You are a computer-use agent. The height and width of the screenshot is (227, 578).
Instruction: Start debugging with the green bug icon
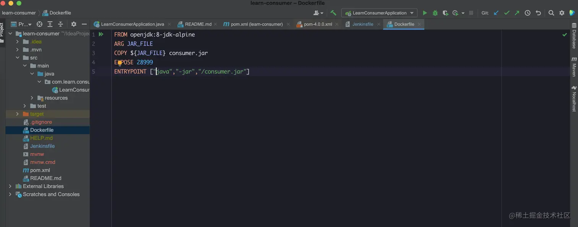pos(435,13)
